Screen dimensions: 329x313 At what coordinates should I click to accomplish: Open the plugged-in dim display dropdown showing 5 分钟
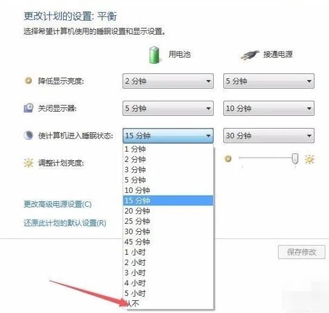coord(269,81)
